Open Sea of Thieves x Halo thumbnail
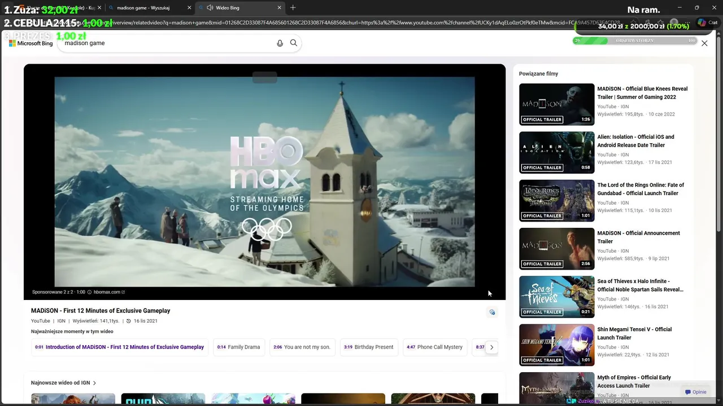The width and height of the screenshot is (723, 406). pos(557,297)
